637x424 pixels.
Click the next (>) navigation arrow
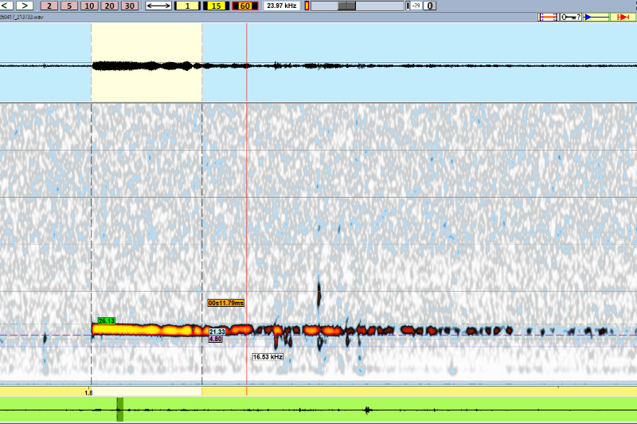(x=25, y=6)
